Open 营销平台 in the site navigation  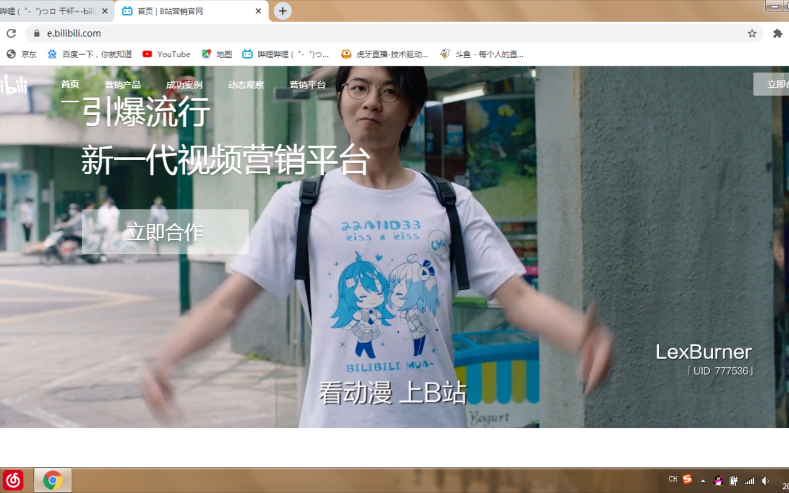(308, 84)
